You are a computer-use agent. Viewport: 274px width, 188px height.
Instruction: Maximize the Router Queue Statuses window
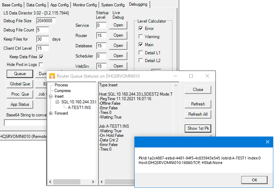click(191, 76)
